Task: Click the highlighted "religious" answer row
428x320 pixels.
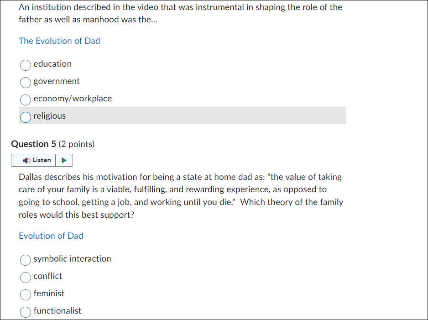Action: pyautogui.click(x=183, y=115)
